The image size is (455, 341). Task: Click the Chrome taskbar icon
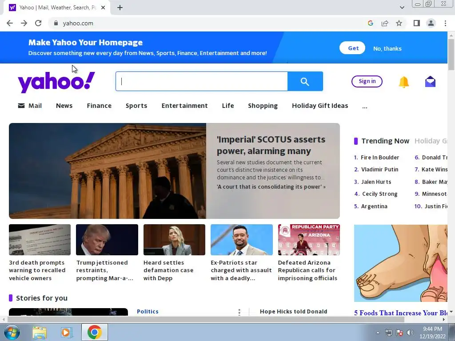point(94,332)
